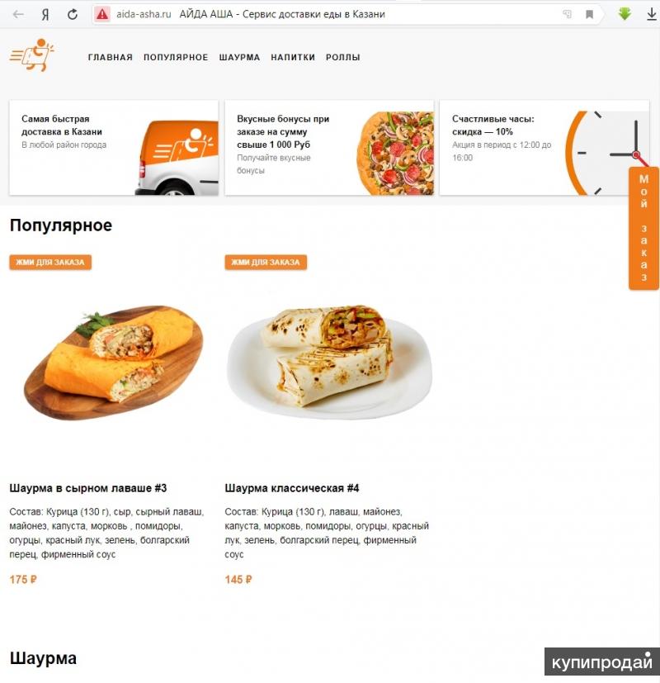Open the НАПИТКИ menu item
The height and width of the screenshot is (683, 660).
click(293, 58)
